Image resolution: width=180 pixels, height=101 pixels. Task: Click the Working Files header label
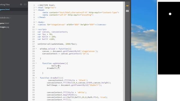tap(5, 4)
